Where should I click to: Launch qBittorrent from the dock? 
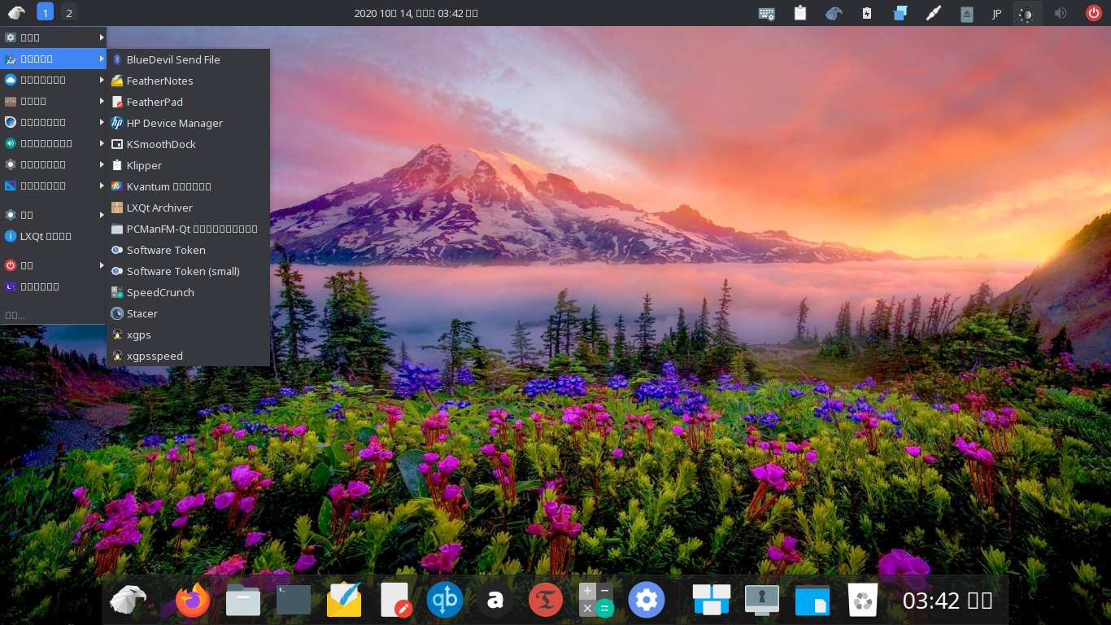(x=445, y=601)
